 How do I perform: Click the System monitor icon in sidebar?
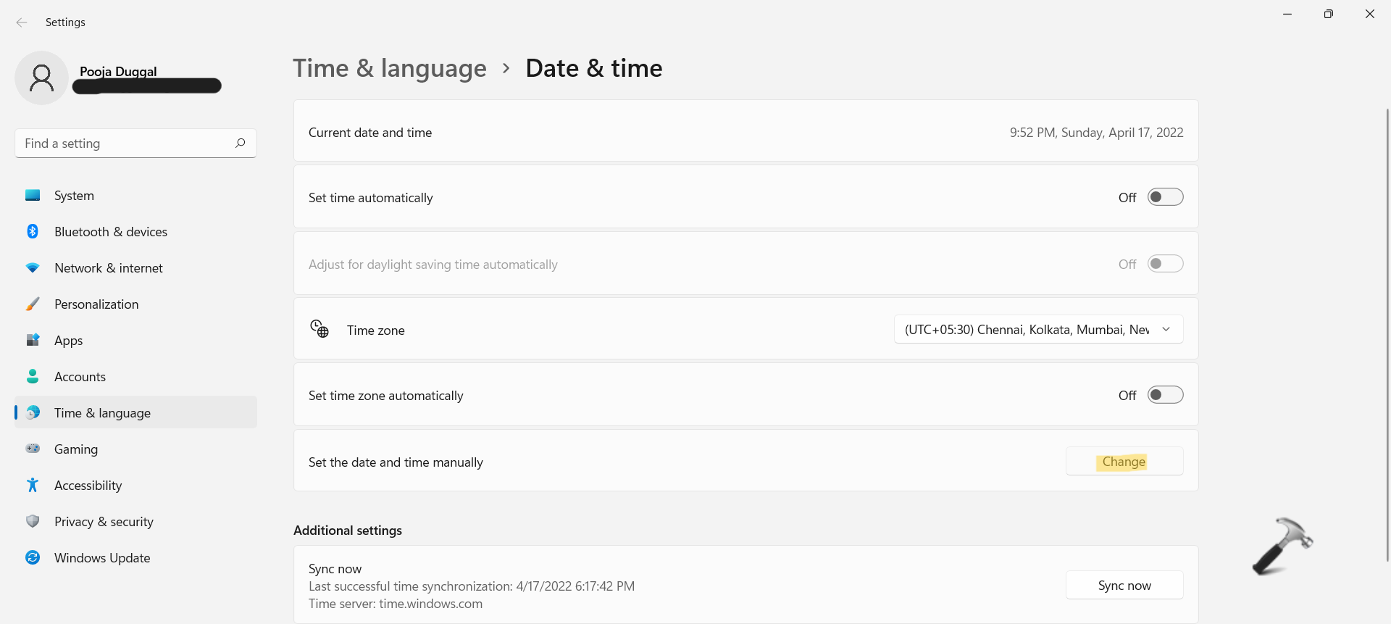[33, 196]
